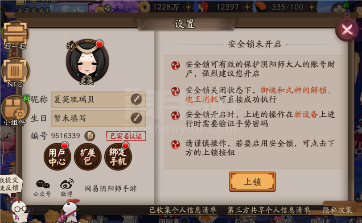This screenshot has width=362, height=223.
Task: Change the avatar portrait 更换
Action: 87,61
